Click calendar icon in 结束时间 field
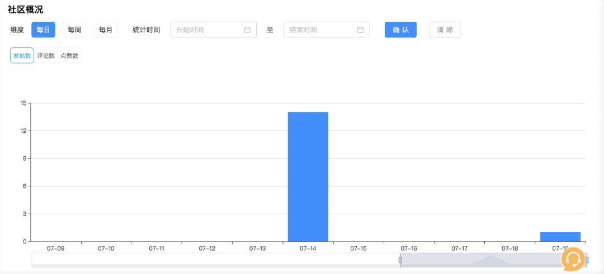 click(361, 30)
